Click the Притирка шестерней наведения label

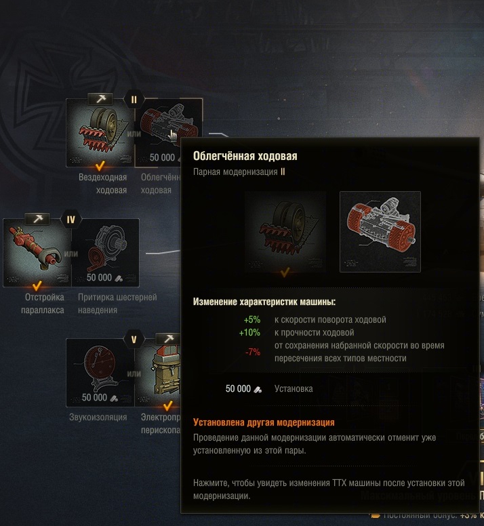point(117,304)
